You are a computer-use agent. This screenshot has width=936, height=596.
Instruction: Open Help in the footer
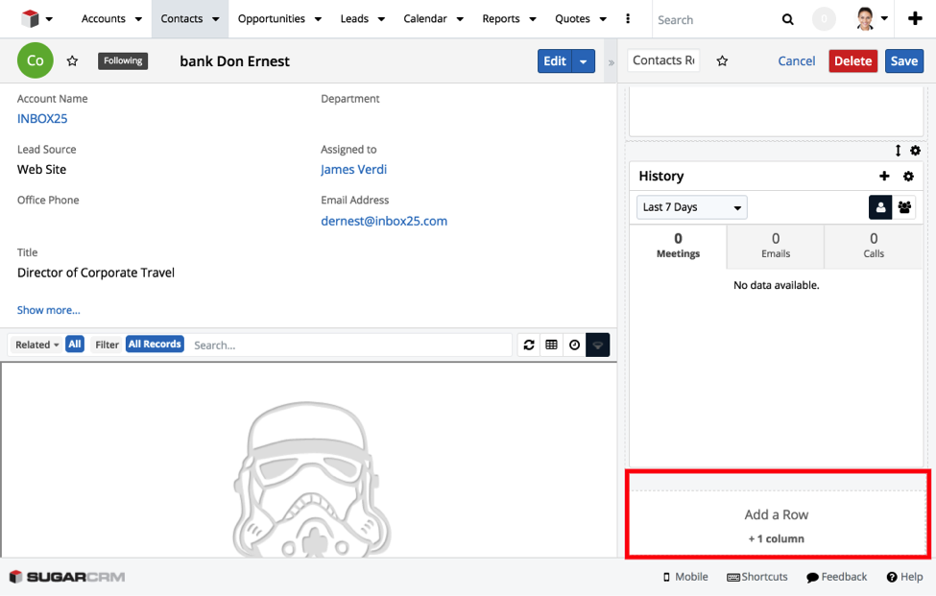pos(905,577)
